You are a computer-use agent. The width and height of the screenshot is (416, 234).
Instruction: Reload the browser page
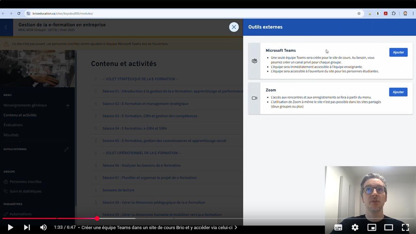[19, 13]
